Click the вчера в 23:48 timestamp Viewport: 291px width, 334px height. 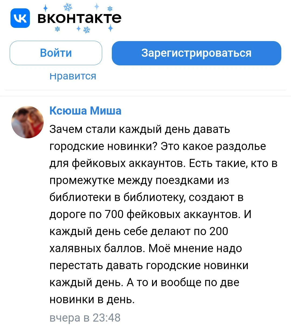click(x=85, y=318)
